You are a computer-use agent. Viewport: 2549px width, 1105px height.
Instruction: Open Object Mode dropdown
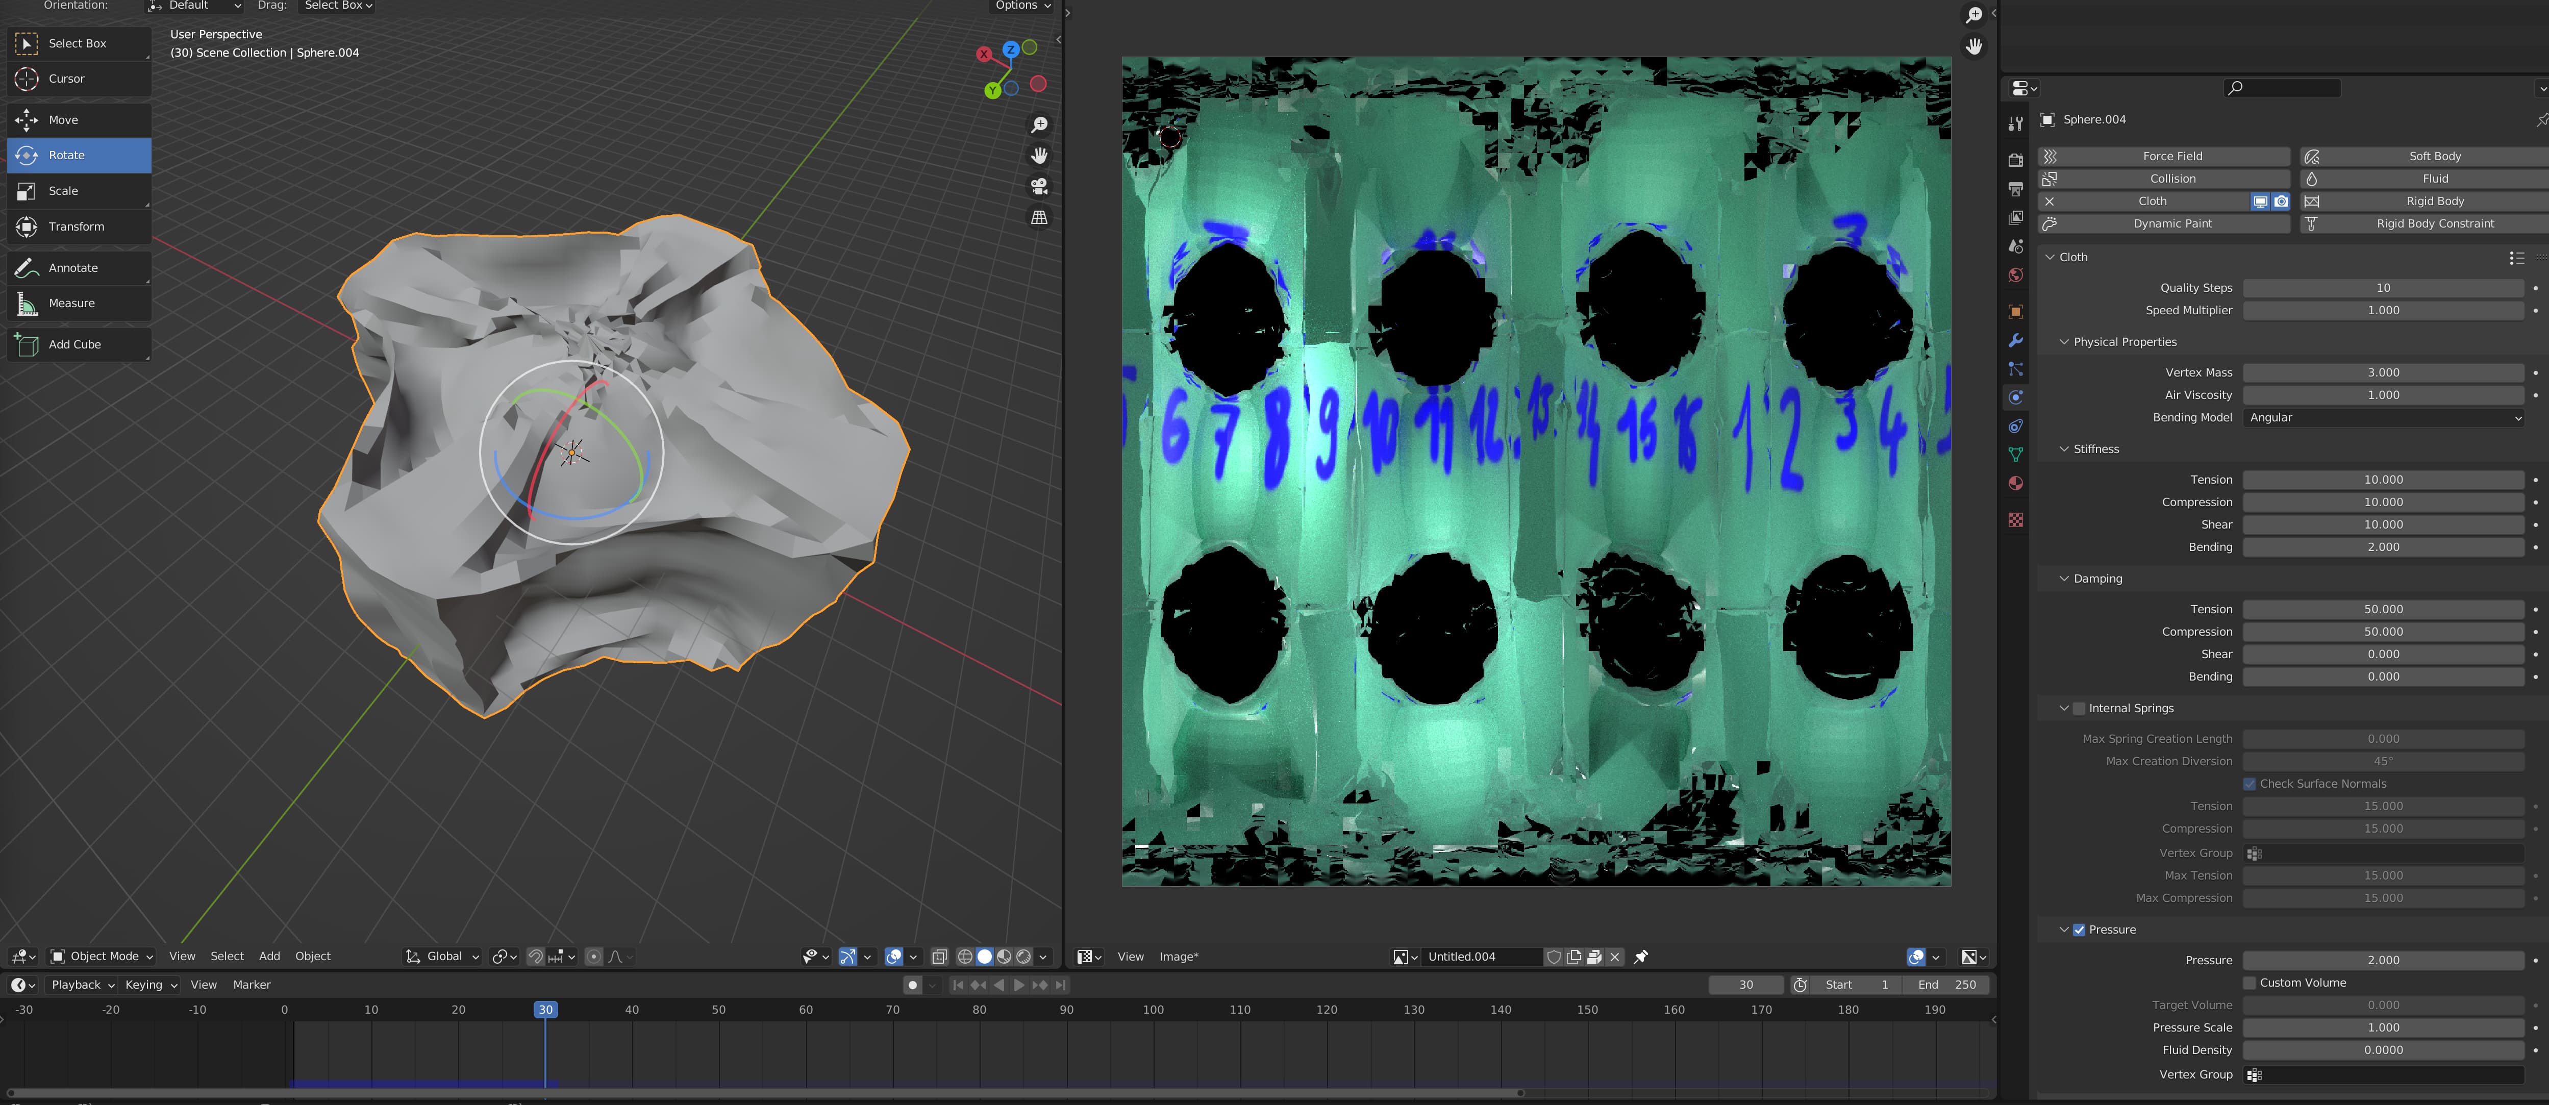(x=102, y=957)
